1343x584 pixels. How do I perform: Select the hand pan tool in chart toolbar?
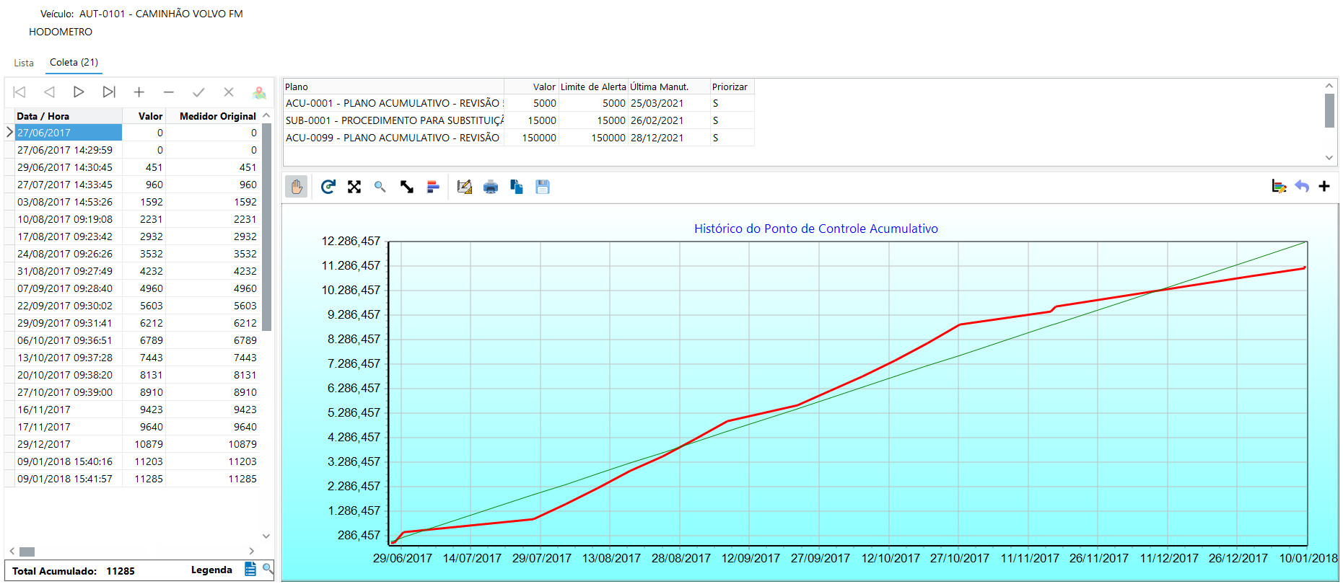pyautogui.click(x=296, y=187)
